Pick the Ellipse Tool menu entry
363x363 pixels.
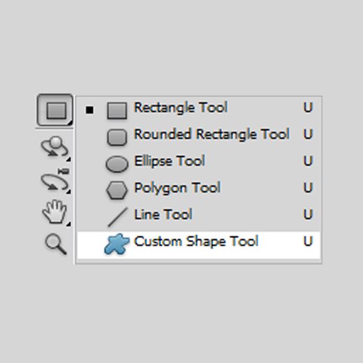[x=199, y=163]
